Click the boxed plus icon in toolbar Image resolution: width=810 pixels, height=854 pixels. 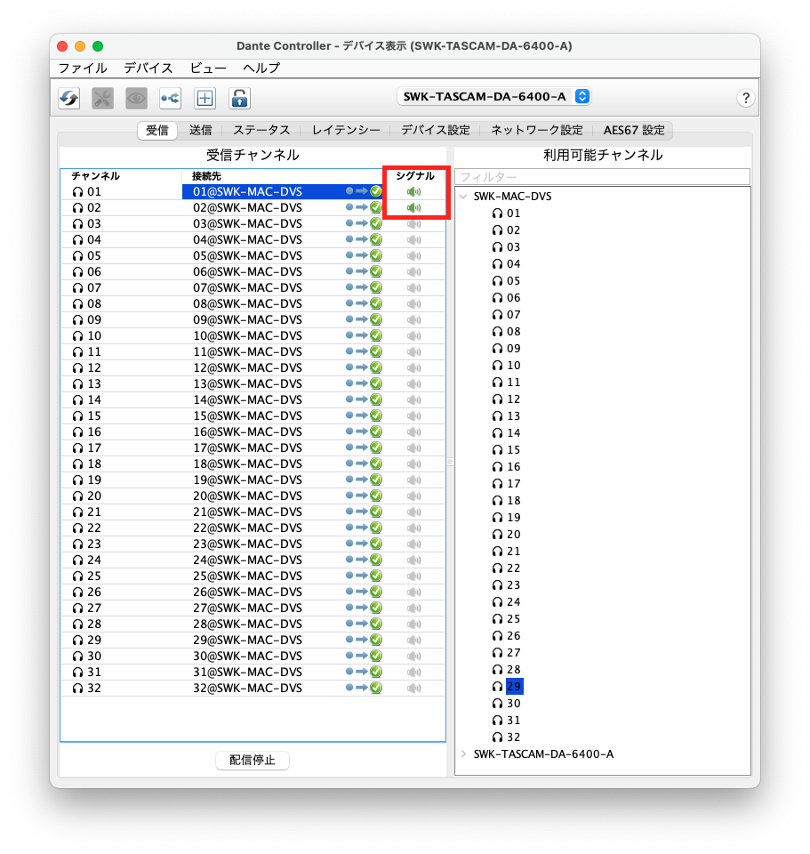point(205,98)
